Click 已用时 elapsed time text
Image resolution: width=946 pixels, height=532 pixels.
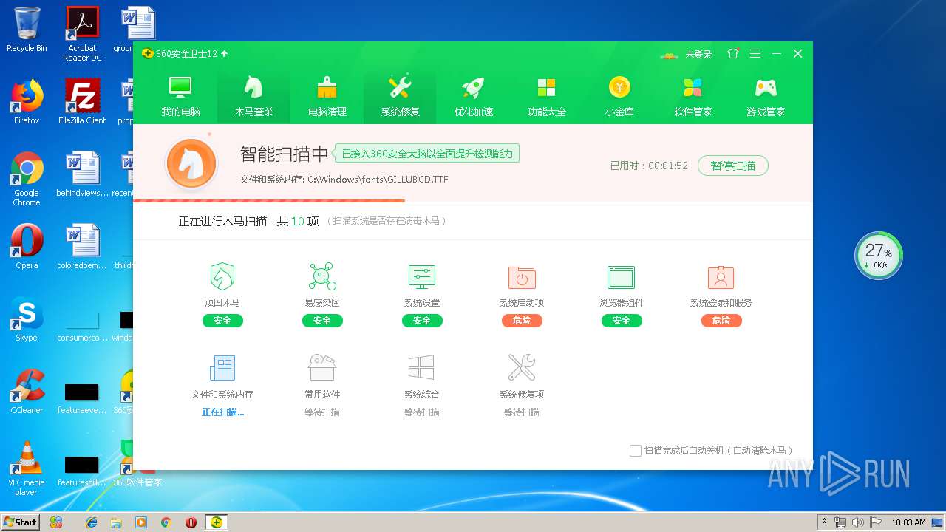pos(649,166)
